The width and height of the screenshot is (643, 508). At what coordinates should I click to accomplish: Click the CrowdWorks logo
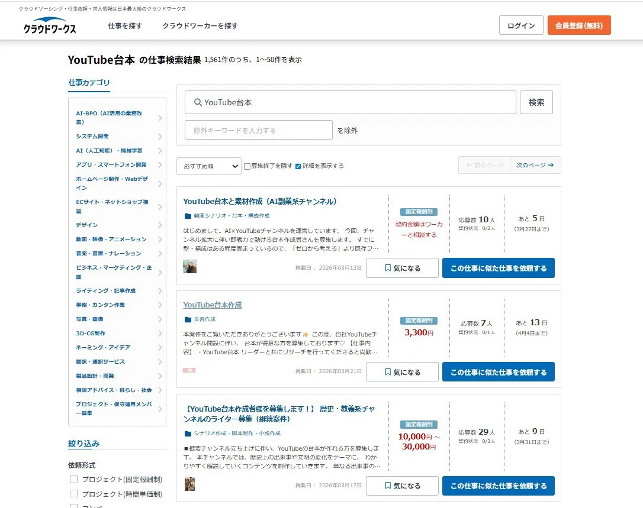pyautogui.click(x=50, y=25)
